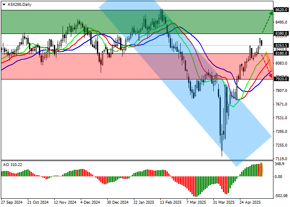This screenshot has width=290, height=207.
Task: Click the 13 Feb 2025 date label
Action: click(x=172, y=202)
